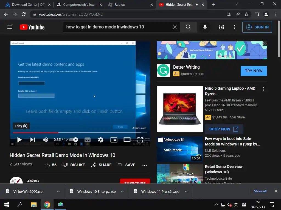Open YouTube apps grid menu
This screenshot has width=281, height=210.
point(221,27)
